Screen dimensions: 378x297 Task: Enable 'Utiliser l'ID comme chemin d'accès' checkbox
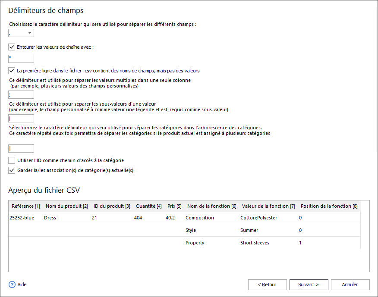(12, 160)
